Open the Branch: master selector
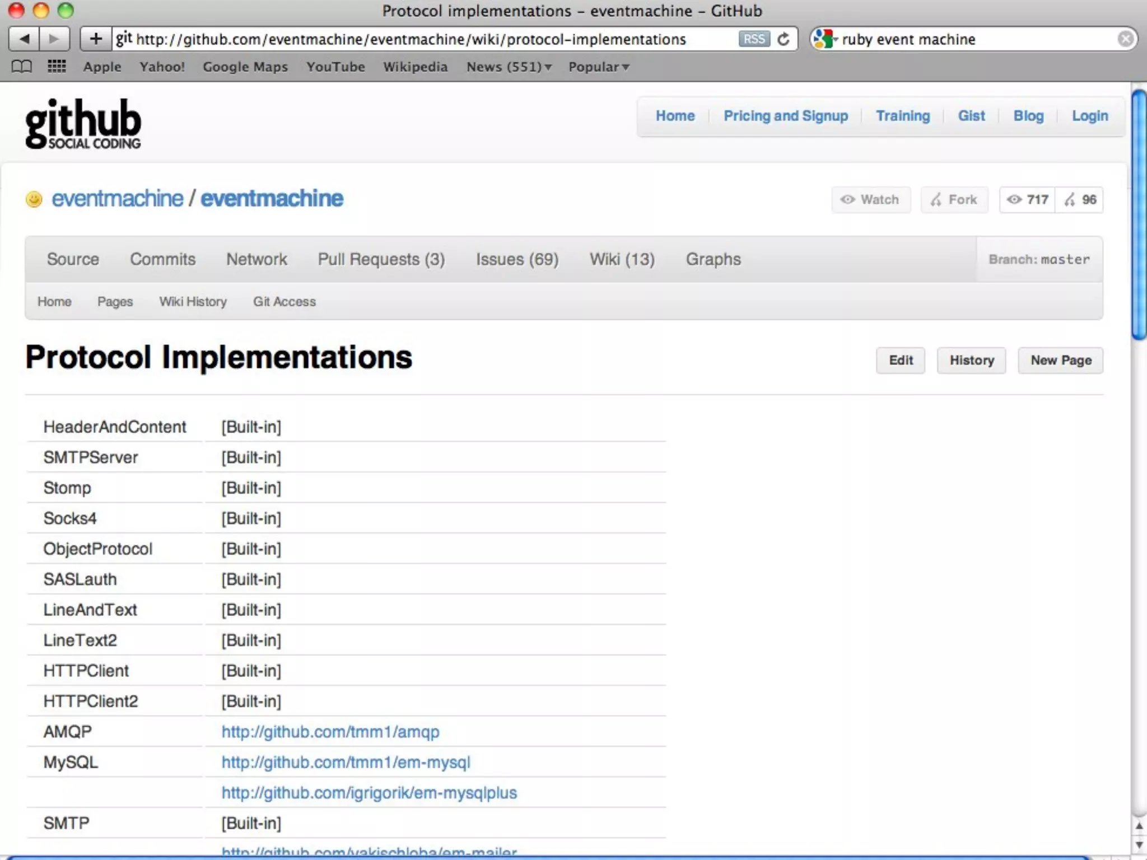Screen dimensions: 1147x860 1039,259
